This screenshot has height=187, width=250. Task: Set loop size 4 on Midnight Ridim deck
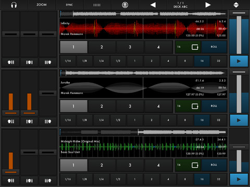click(168, 179)
